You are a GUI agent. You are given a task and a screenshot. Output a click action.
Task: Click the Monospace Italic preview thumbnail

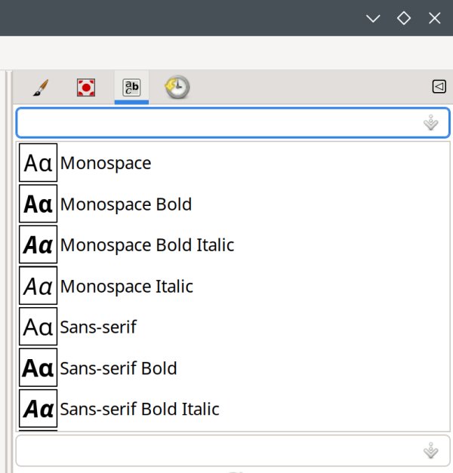click(38, 286)
